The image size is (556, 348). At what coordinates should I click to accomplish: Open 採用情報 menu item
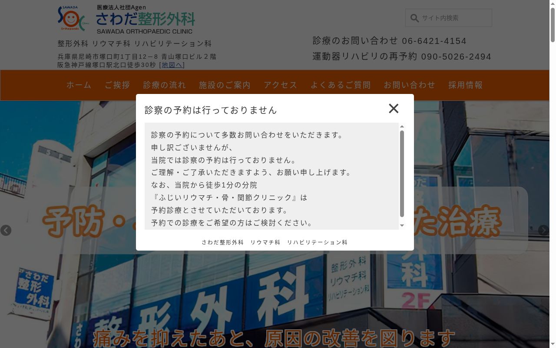466,85
